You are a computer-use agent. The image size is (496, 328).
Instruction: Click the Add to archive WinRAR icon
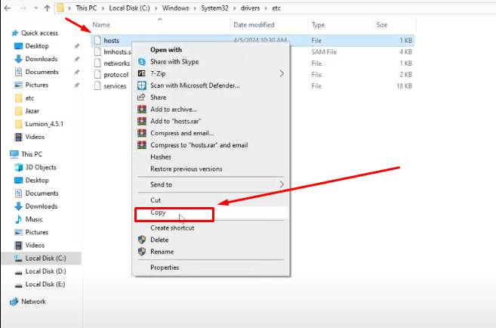pos(141,109)
